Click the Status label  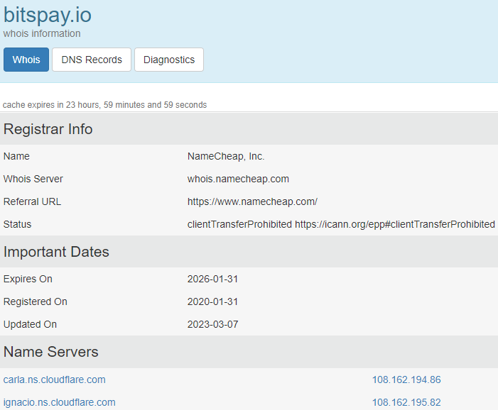(17, 224)
